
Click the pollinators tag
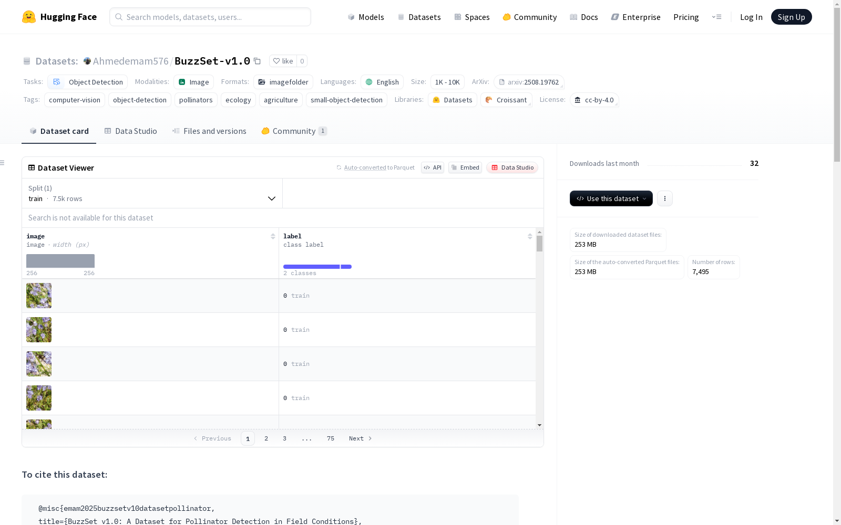(x=196, y=100)
